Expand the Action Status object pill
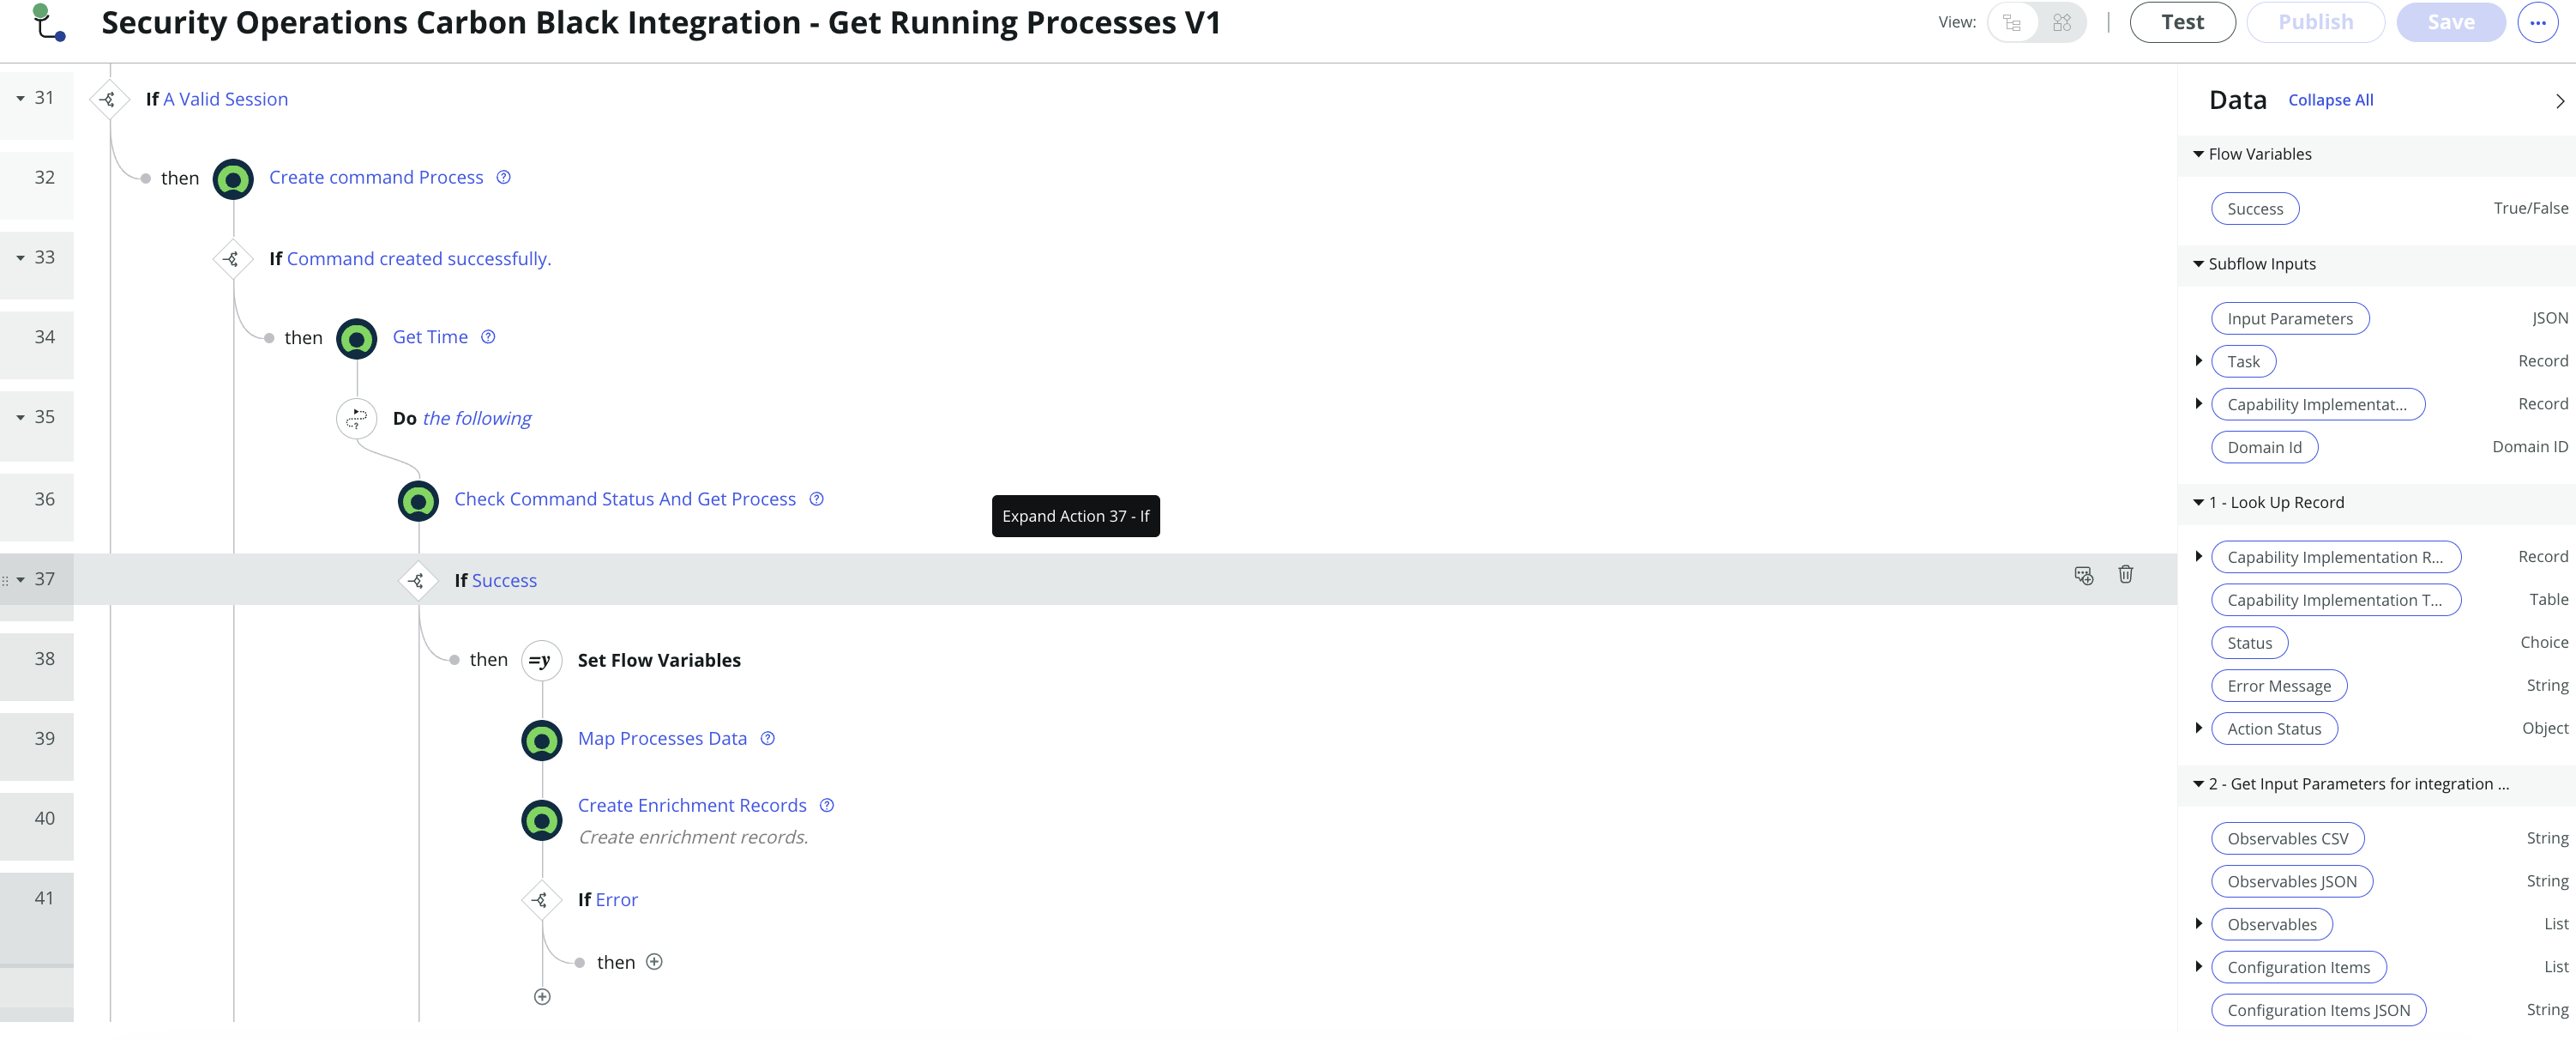The width and height of the screenshot is (2576, 1040). pos(2198,728)
